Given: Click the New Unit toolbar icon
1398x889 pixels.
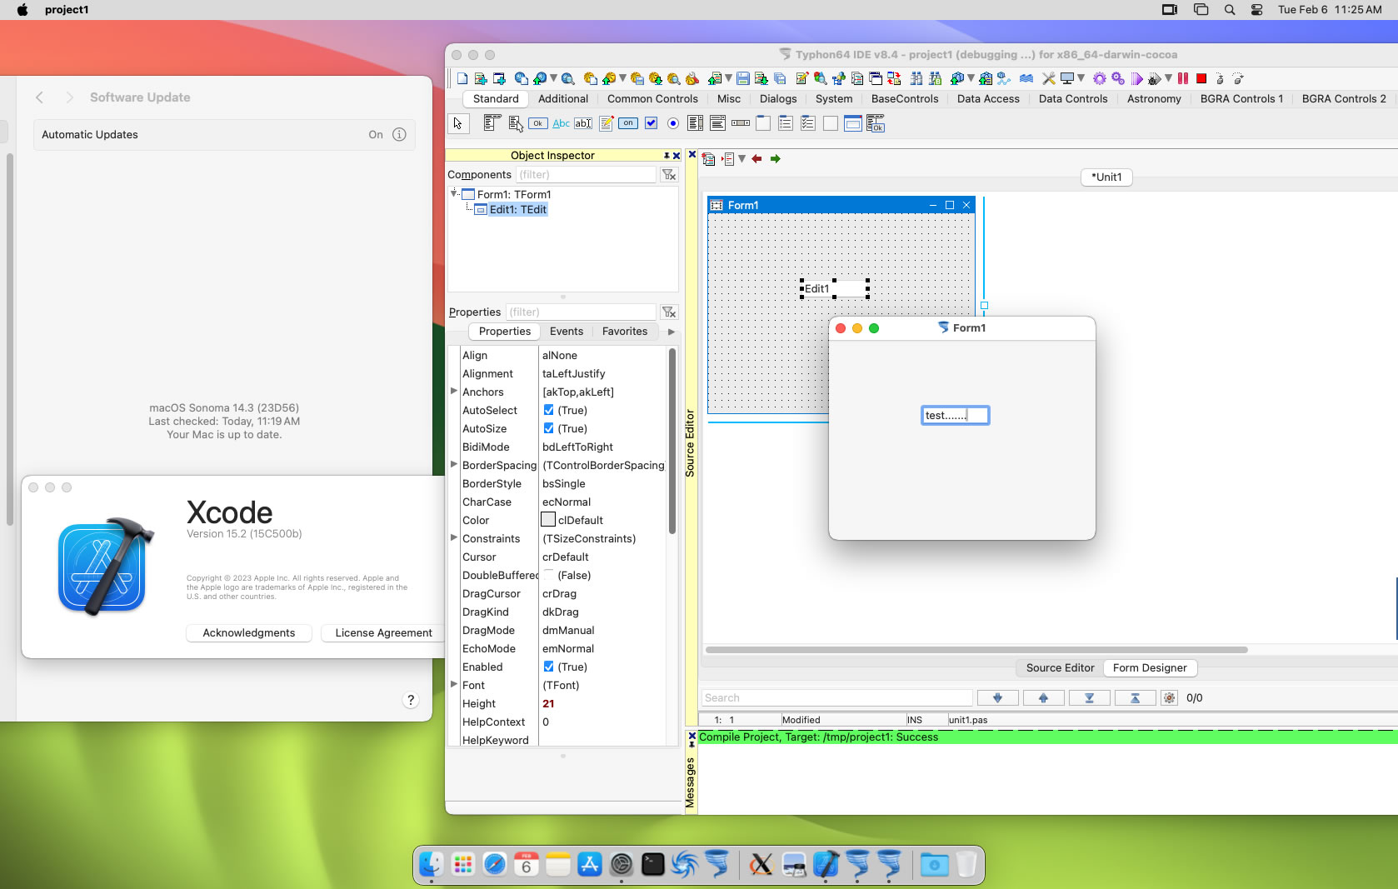Looking at the screenshot, I should pyautogui.click(x=481, y=78).
